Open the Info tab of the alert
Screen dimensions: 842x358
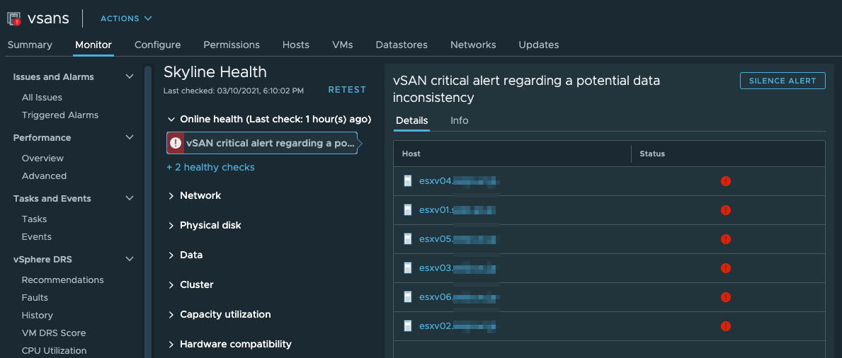point(459,120)
